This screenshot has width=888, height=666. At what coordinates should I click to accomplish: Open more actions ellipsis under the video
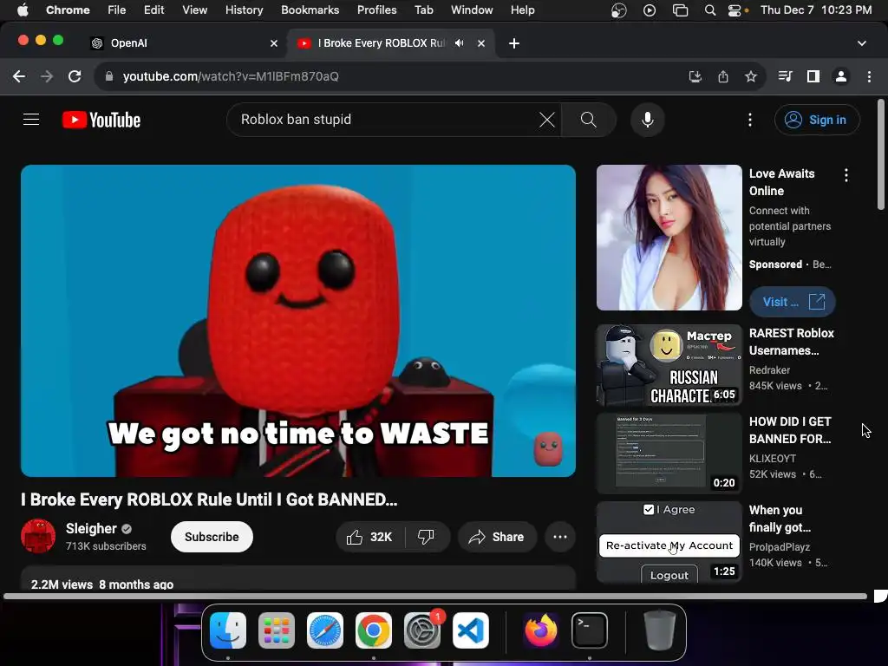560,537
